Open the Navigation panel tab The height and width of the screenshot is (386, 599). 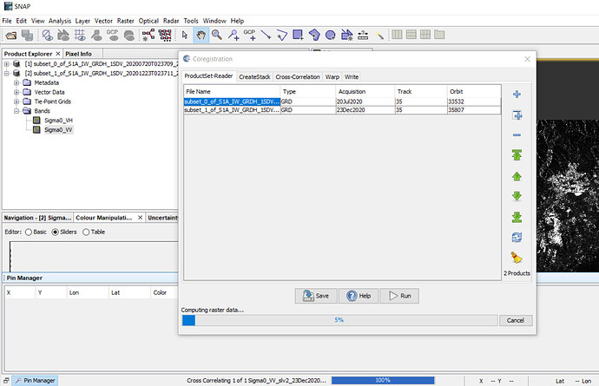click(37, 218)
